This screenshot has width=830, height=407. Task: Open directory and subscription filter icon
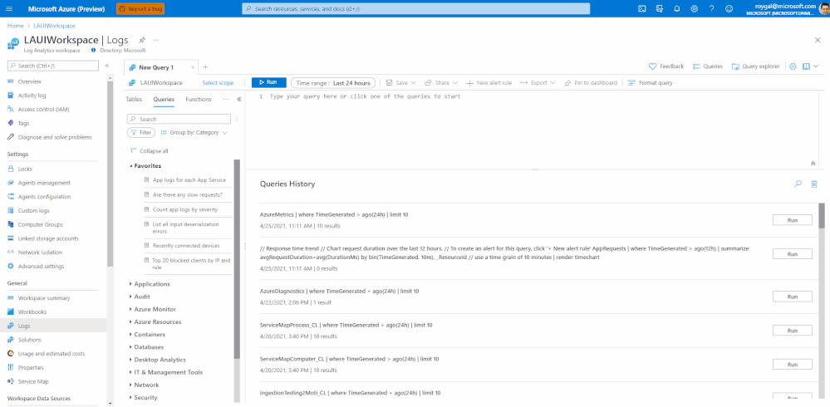[x=659, y=8]
